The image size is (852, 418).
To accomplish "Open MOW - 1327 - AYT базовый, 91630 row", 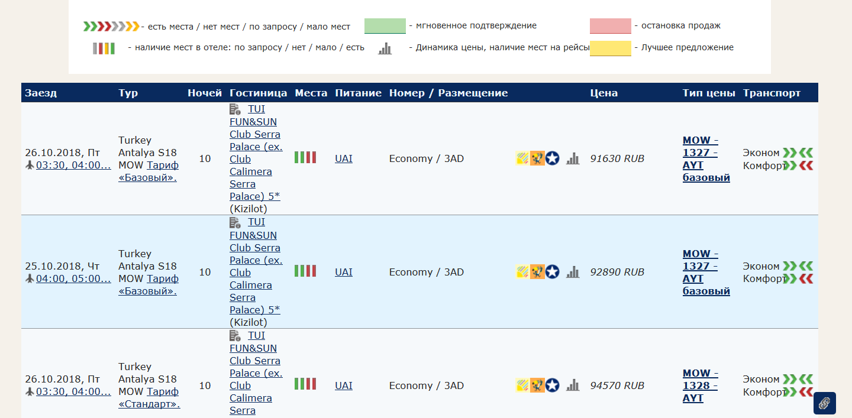I will [706, 159].
